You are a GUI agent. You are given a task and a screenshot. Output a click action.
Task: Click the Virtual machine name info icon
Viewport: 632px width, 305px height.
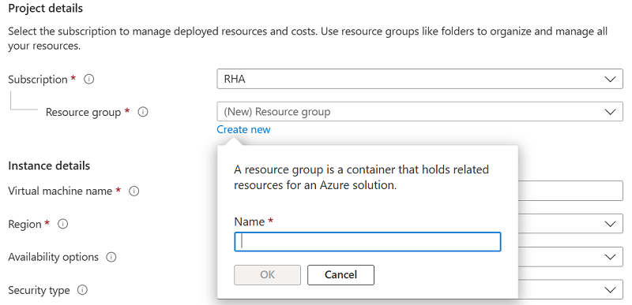point(134,192)
